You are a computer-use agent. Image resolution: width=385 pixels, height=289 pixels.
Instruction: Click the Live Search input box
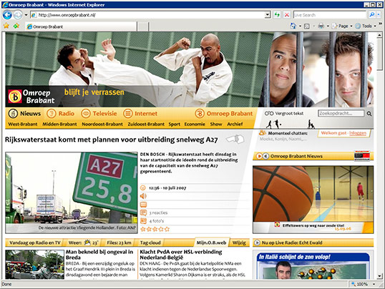329,15
